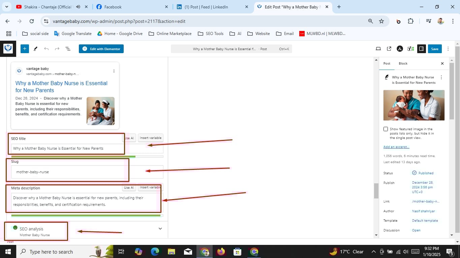
Task: Open the social side bookmark folder
Action: pos(35,34)
